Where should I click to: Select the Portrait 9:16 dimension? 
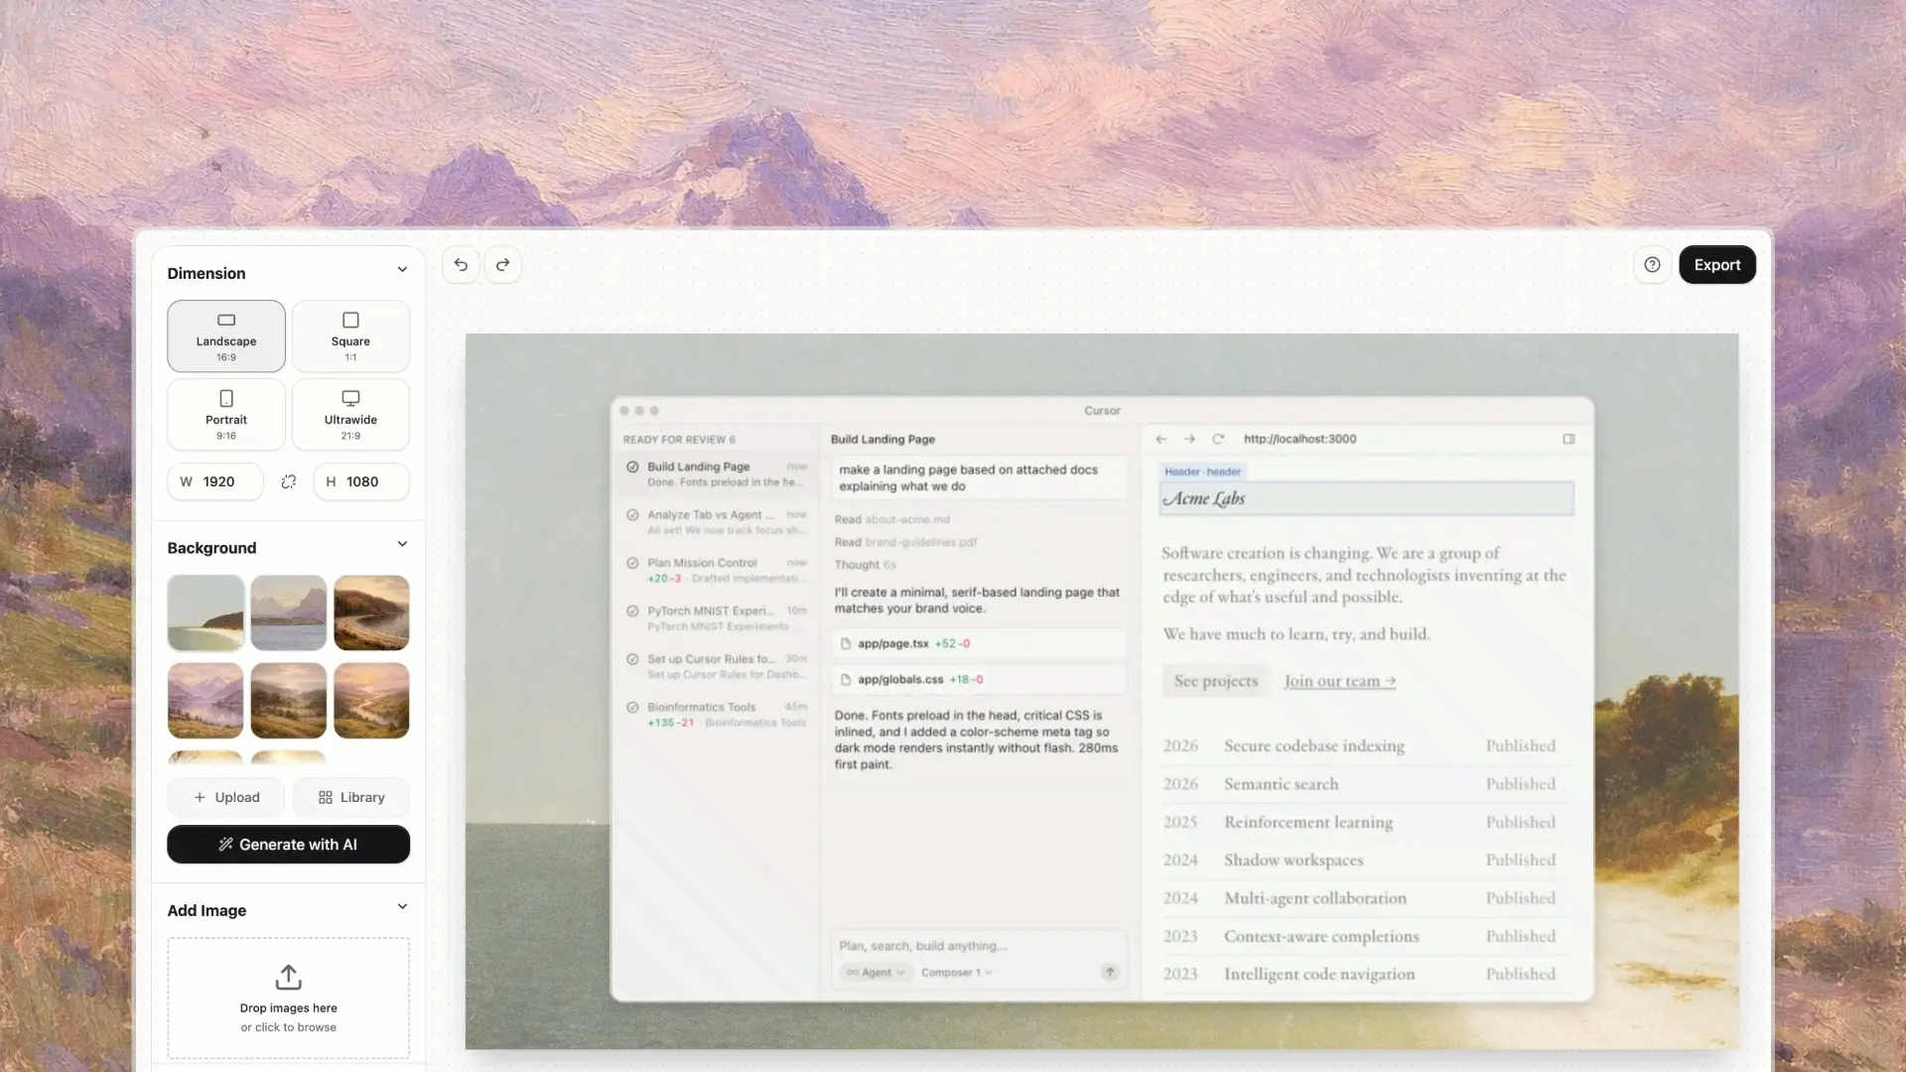click(x=225, y=414)
